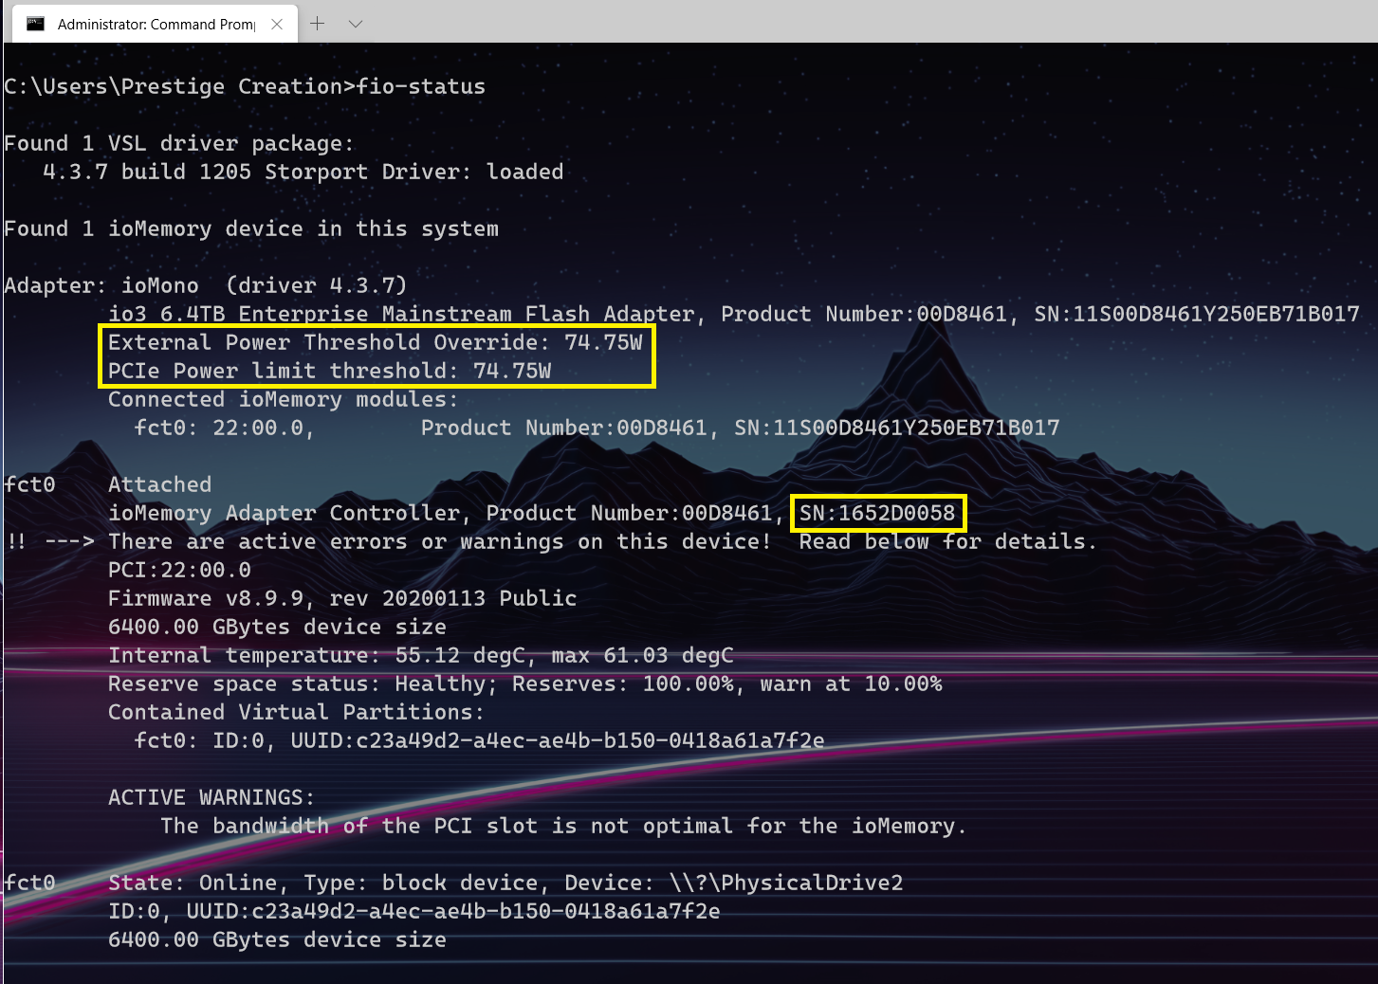The height and width of the screenshot is (984, 1378).
Task: Click the highlighted SN:1652D0058 serial number
Action: 877,513
